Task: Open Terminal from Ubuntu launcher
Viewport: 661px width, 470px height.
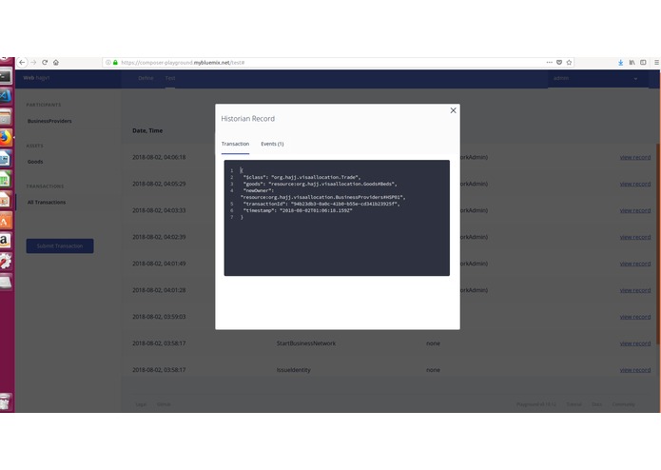Action: (6, 76)
